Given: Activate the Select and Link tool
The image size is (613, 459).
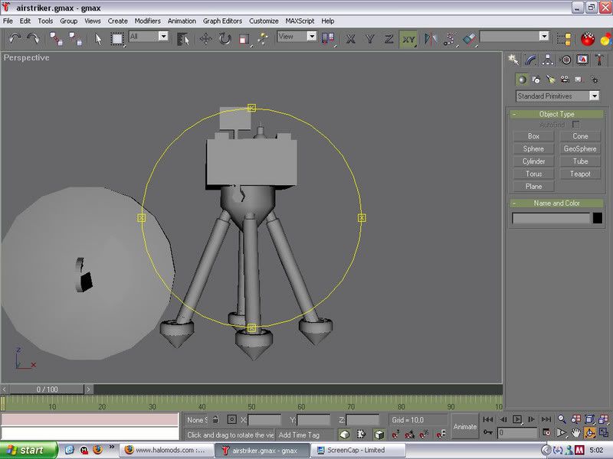Looking at the screenshot, I should click(56, 39).
